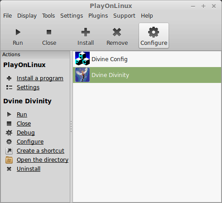
Task: Open the Display menu
Action: tap(27, 16)
